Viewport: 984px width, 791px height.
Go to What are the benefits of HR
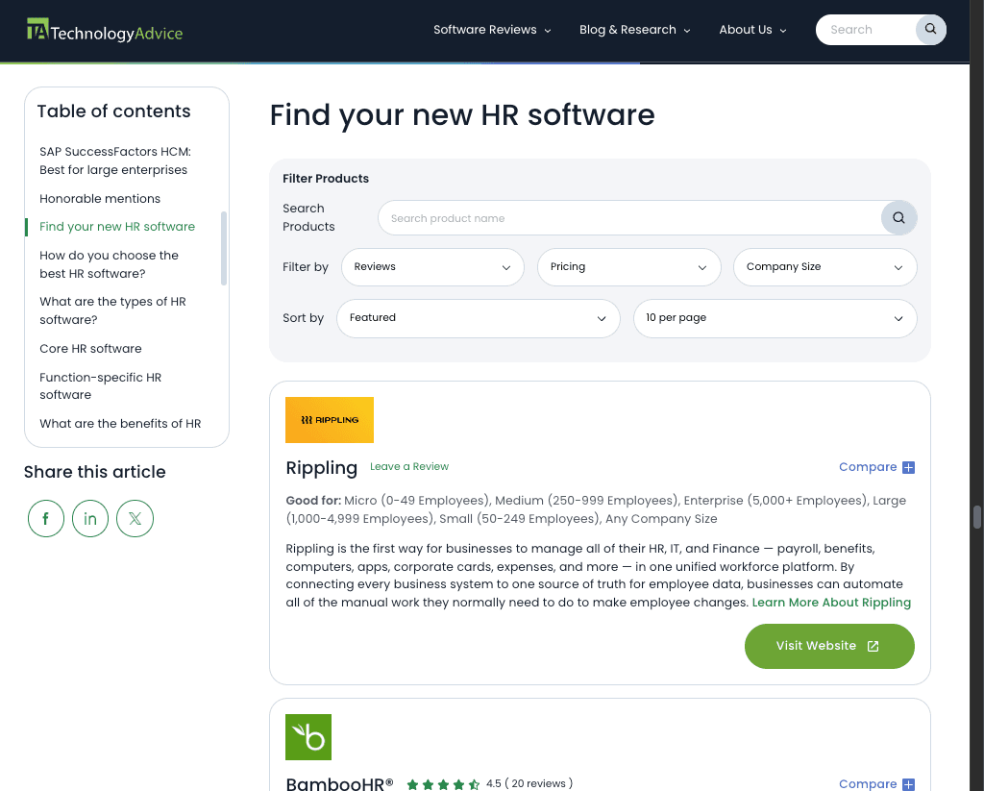click(120, 424)
